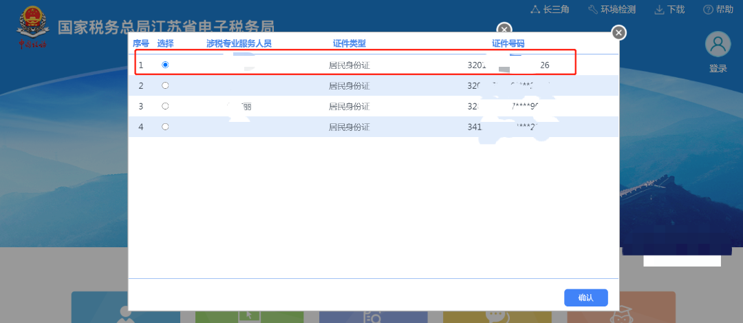Open the 帮助 help icon

pyautogui.click(x=708, y=10)
